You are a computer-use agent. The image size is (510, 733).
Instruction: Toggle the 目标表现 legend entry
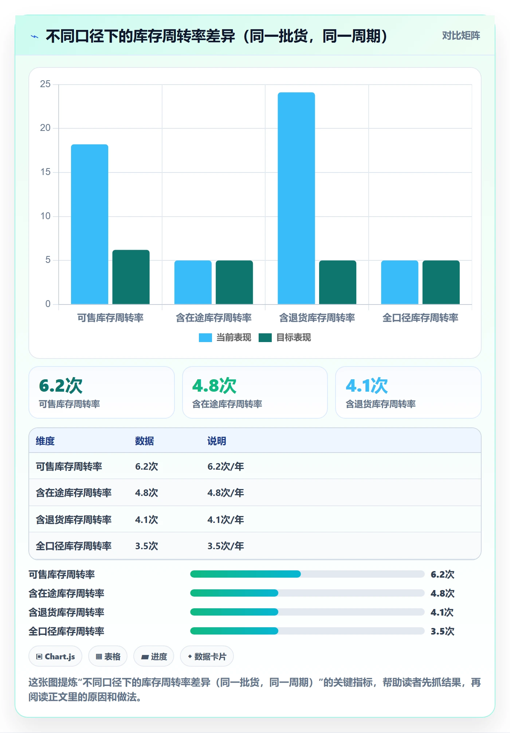[285, 338]
